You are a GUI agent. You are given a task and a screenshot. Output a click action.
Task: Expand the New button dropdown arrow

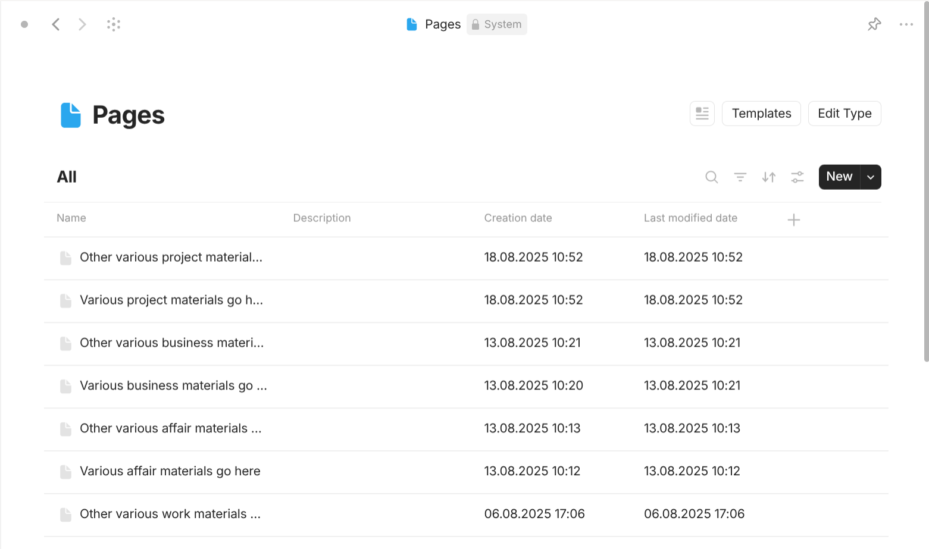(x=871, y=177)
